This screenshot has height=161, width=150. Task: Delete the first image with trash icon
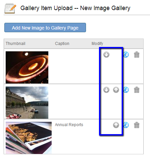click(137, 55)
